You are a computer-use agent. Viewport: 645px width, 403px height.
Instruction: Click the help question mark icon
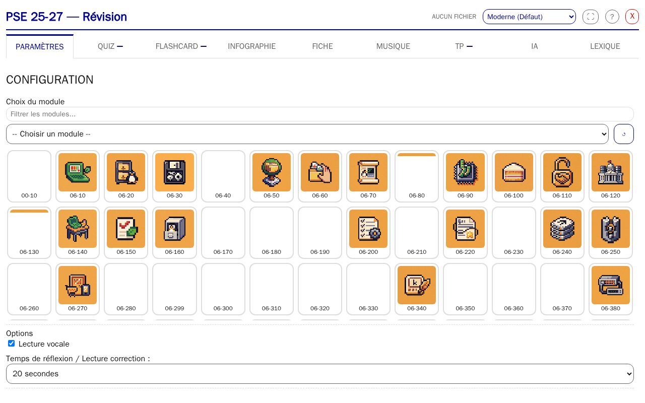(x=612, y=17)
